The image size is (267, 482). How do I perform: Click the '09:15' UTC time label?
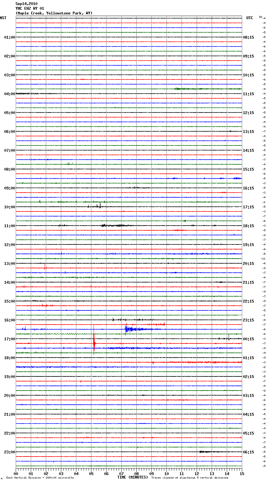(x=248, y=56)
